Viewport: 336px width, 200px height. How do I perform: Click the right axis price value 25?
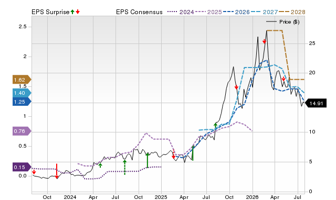tap(312, 43)
